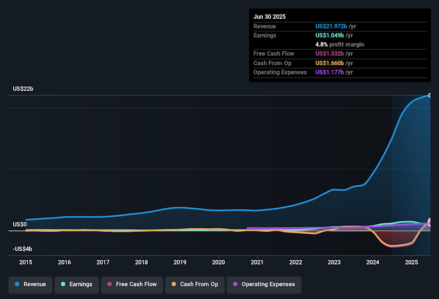
Task: Click the US$1.177b Operating Expenses value
Action: click(x=330, y=72)
